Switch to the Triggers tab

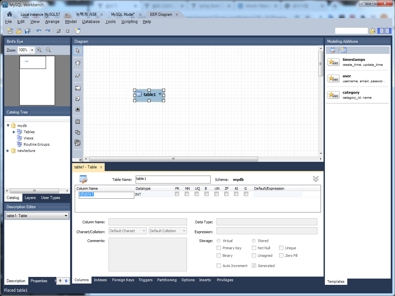pos(145,280)
